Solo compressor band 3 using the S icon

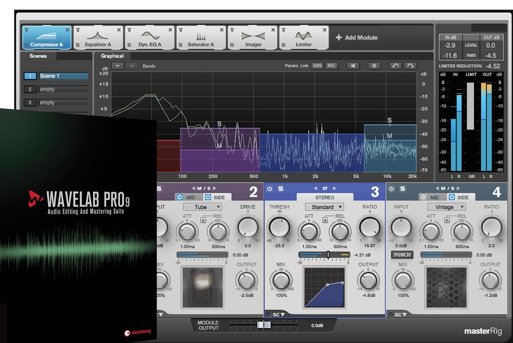(x=281, y=188)
